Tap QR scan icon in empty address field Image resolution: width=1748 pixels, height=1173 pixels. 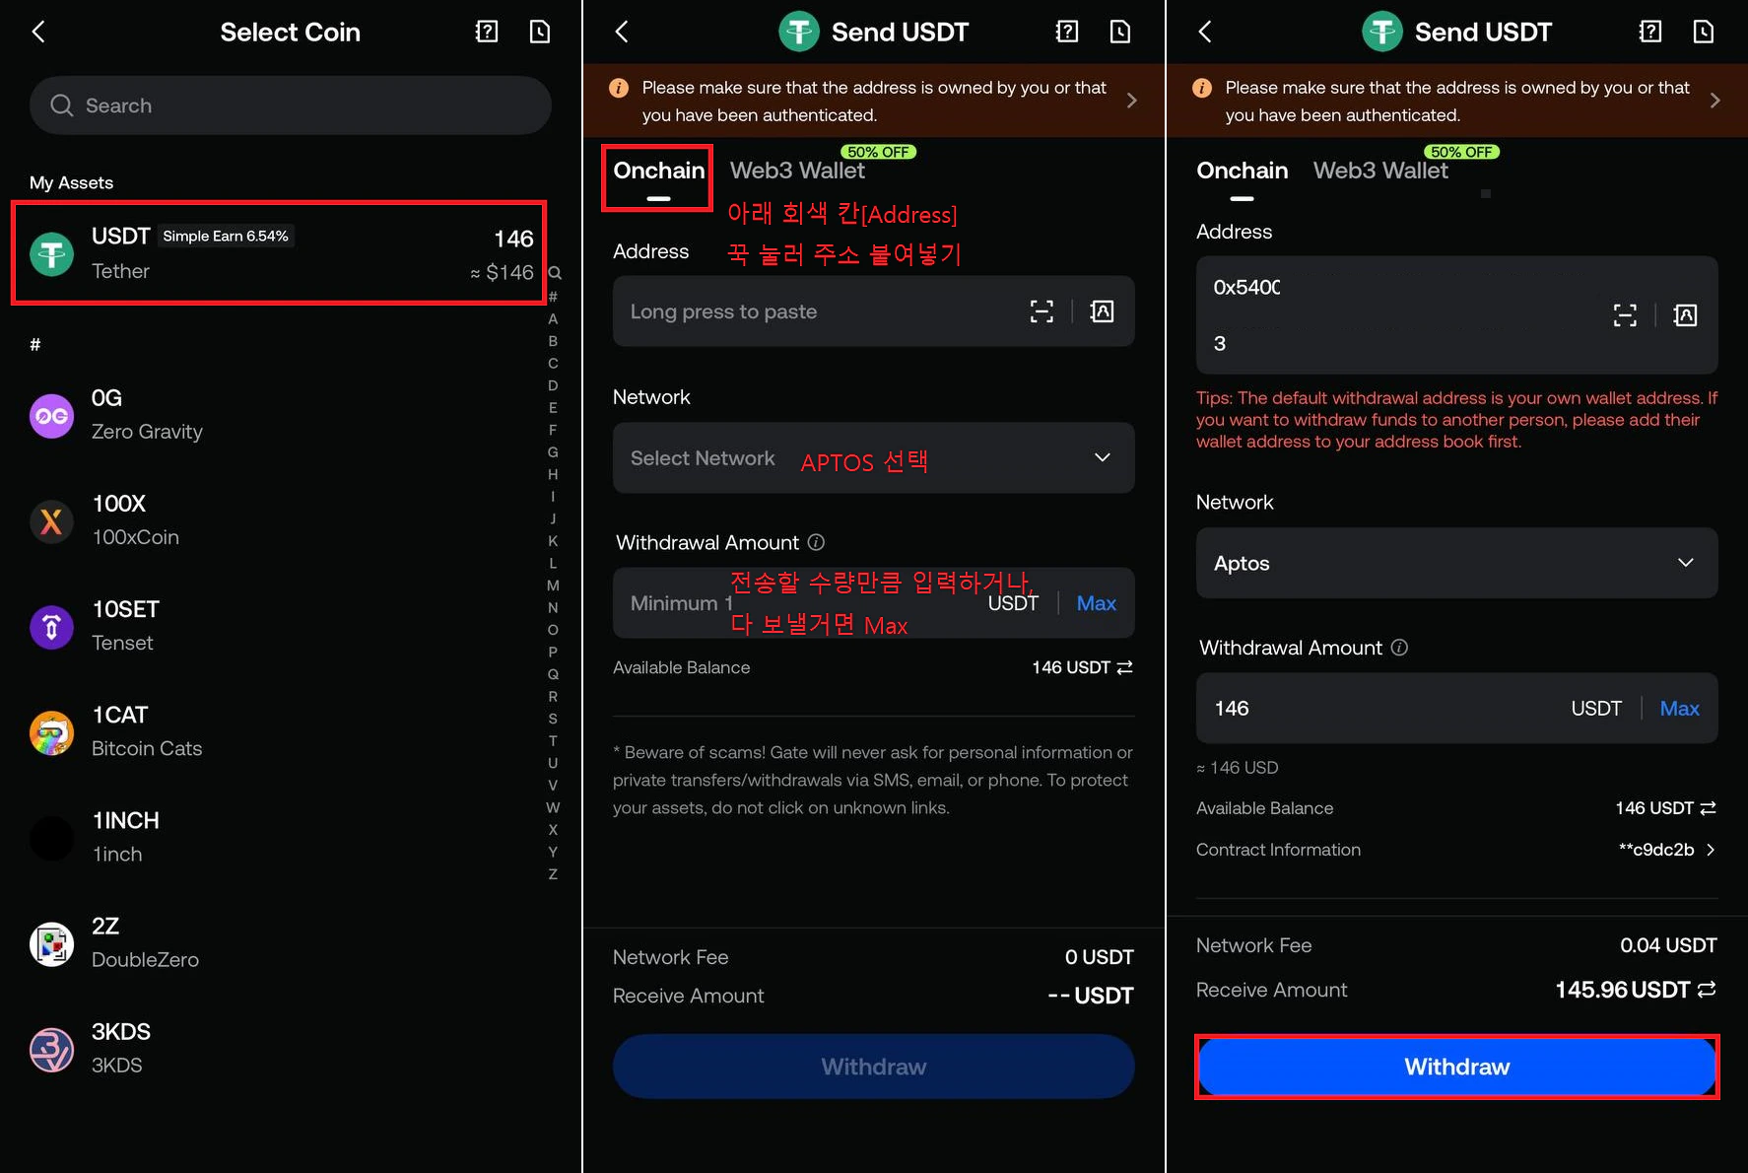click(x=1042, y=311)
